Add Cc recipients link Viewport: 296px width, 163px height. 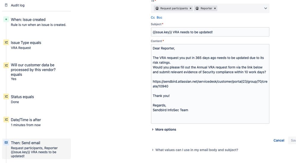[x=153, y=18]
